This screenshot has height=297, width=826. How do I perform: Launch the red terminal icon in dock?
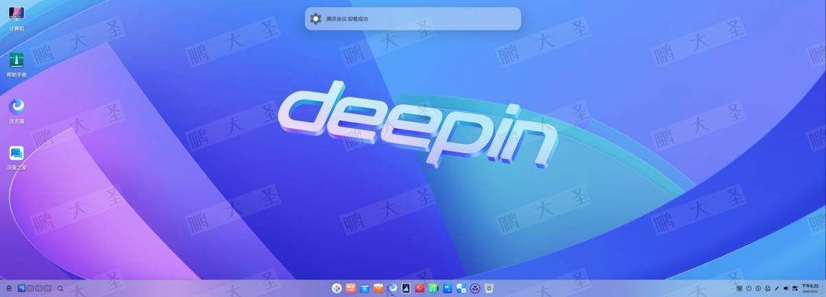tap(420, 289)
